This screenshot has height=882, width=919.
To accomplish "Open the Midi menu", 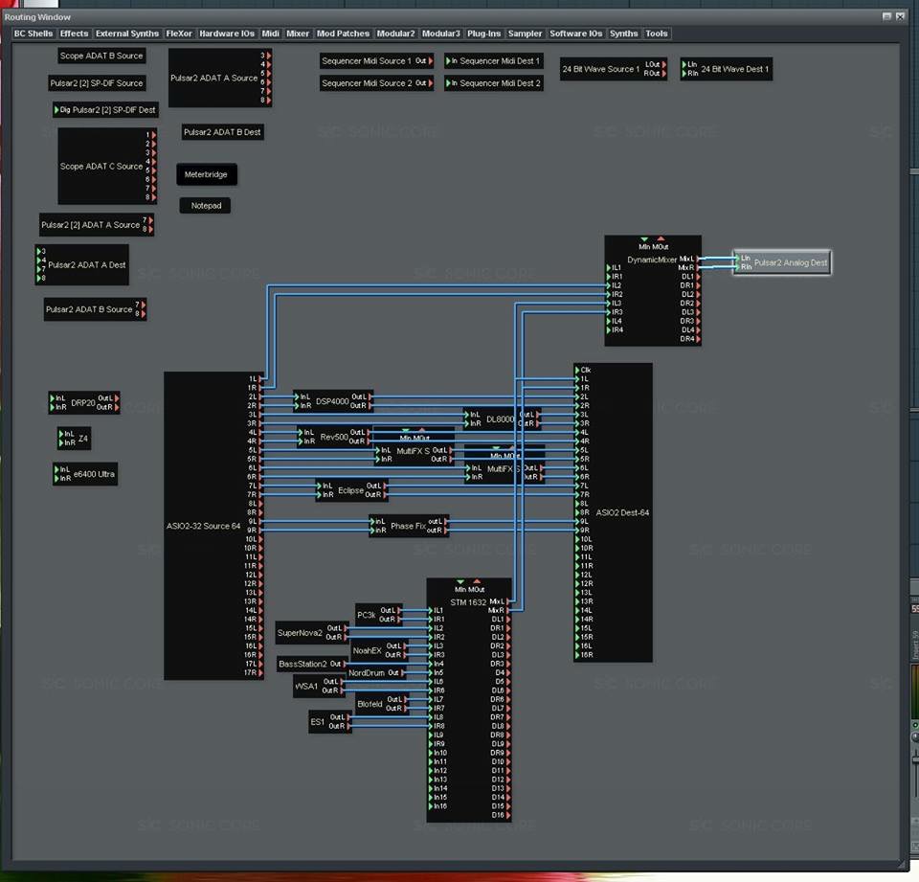I will 270,34.
